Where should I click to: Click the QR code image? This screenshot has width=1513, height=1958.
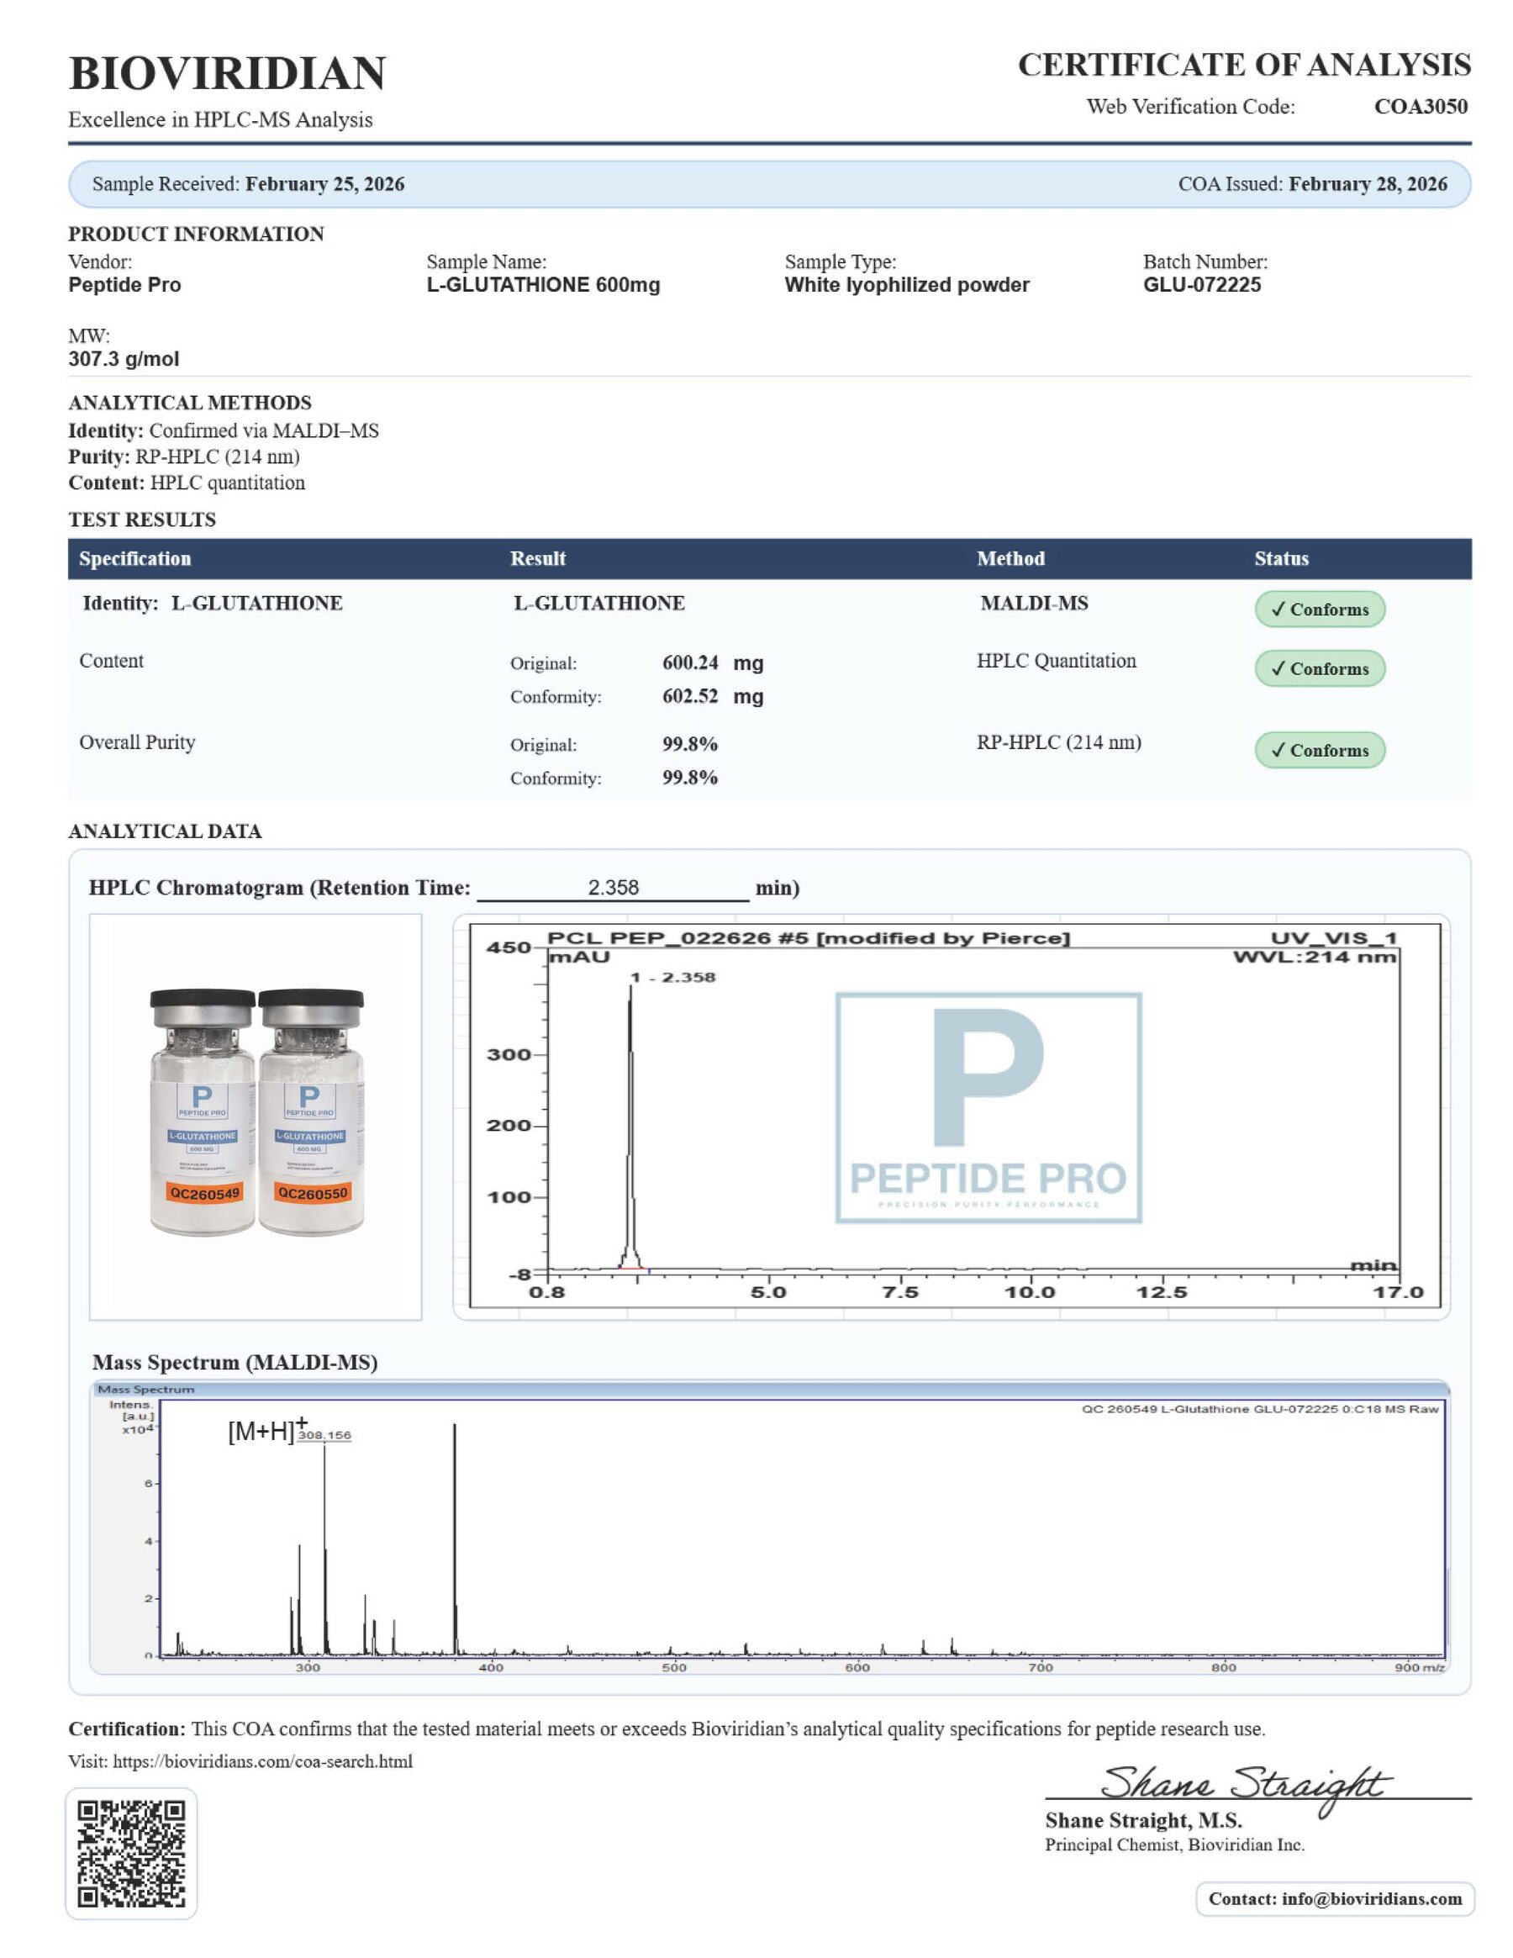(x=131, y=1853)
